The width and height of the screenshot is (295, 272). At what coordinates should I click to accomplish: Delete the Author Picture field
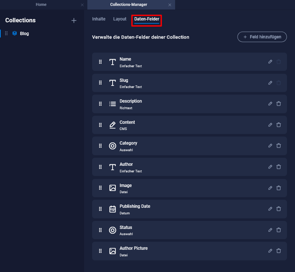(x=279, y=251)
